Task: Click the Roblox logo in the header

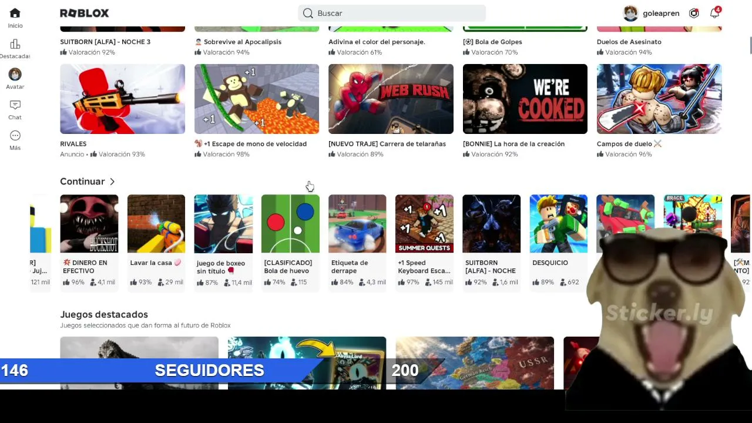Action: coord(84,13)
